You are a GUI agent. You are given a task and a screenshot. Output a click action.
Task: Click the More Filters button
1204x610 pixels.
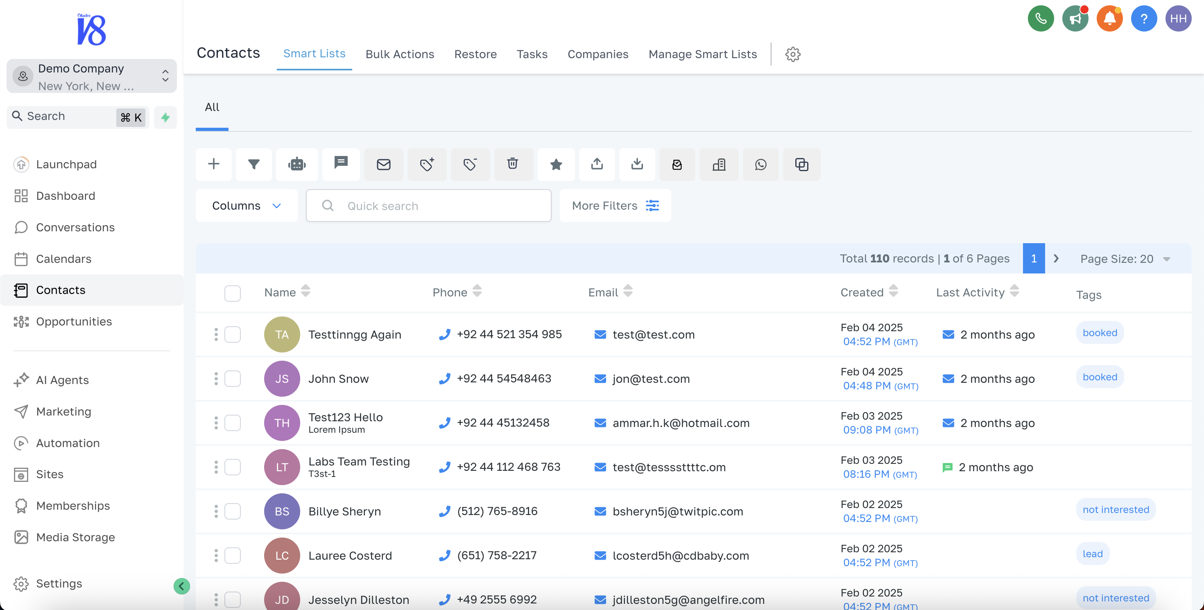(615, 206)
